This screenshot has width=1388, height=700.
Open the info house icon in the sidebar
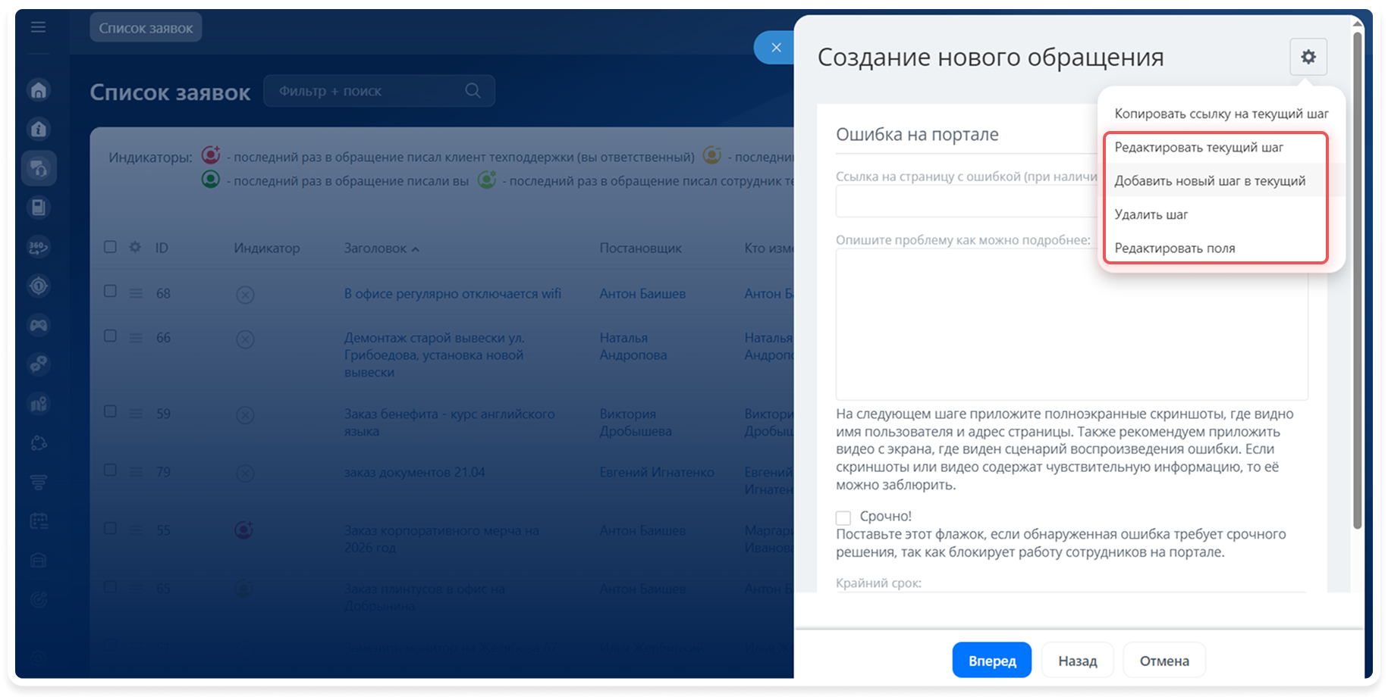pos(39,129)
